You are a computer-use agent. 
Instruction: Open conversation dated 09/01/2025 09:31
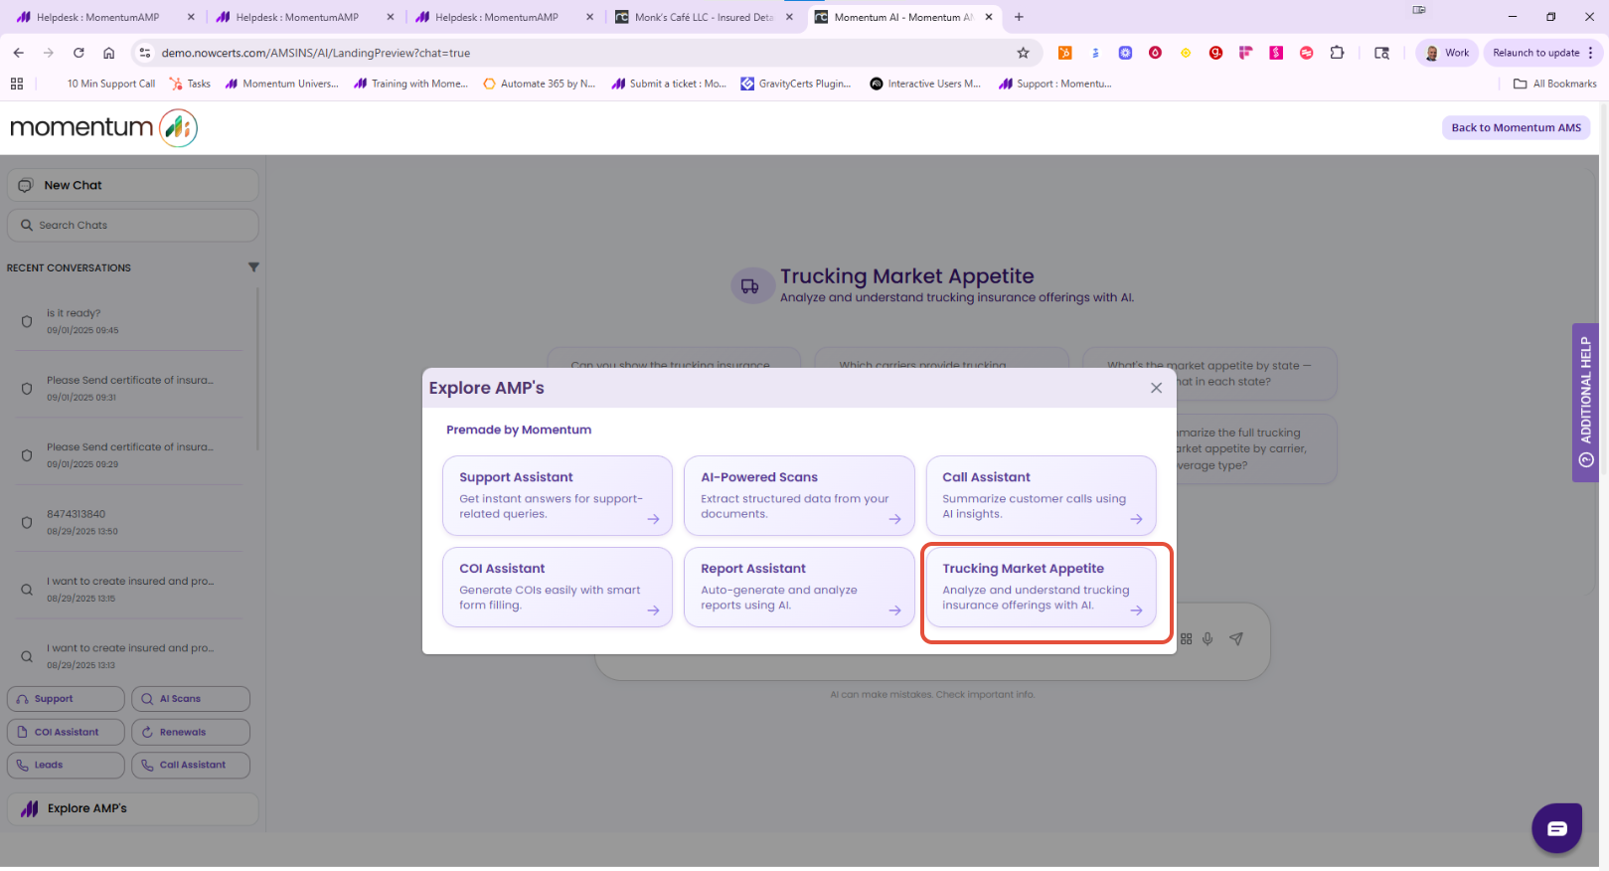[129, 388]
